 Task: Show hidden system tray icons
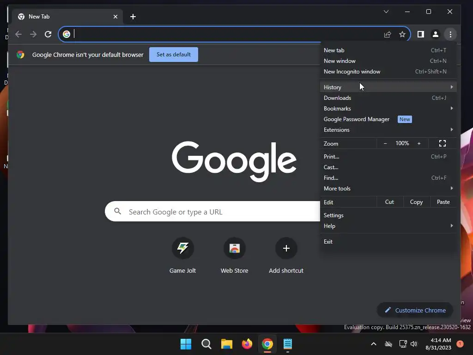[x=373, y=344]
